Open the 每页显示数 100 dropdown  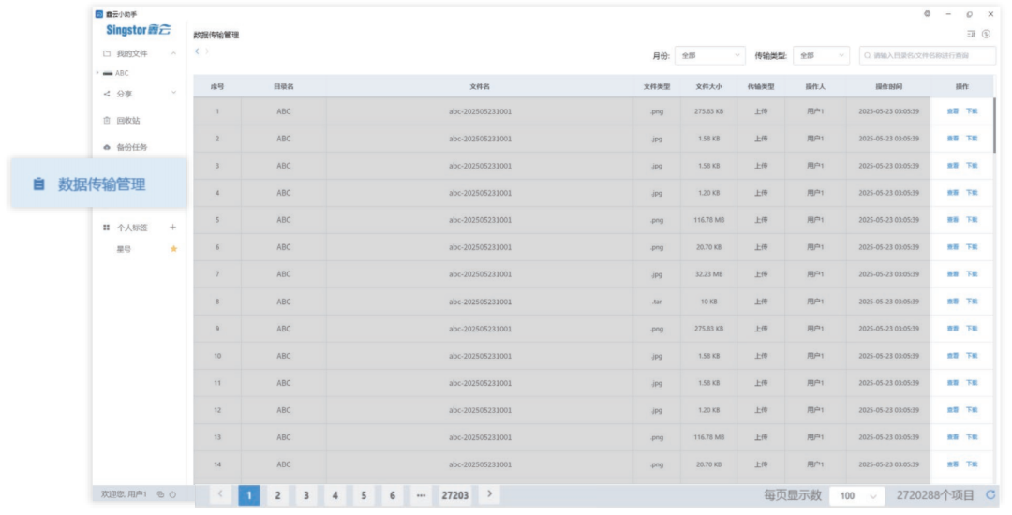coord(857,495)
